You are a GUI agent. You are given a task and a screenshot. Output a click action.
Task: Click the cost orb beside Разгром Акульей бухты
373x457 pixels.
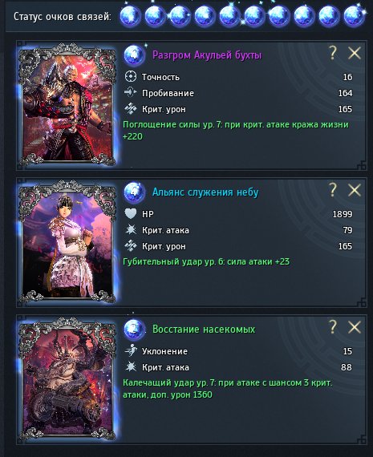coord(134,55)
